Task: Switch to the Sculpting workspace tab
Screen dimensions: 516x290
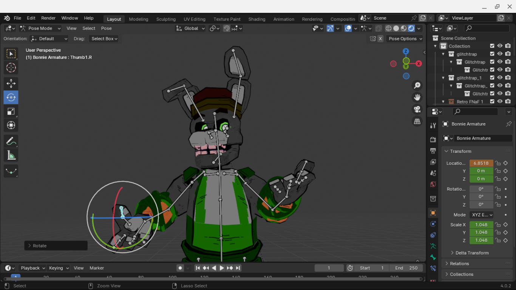Action: pos(166,19)
